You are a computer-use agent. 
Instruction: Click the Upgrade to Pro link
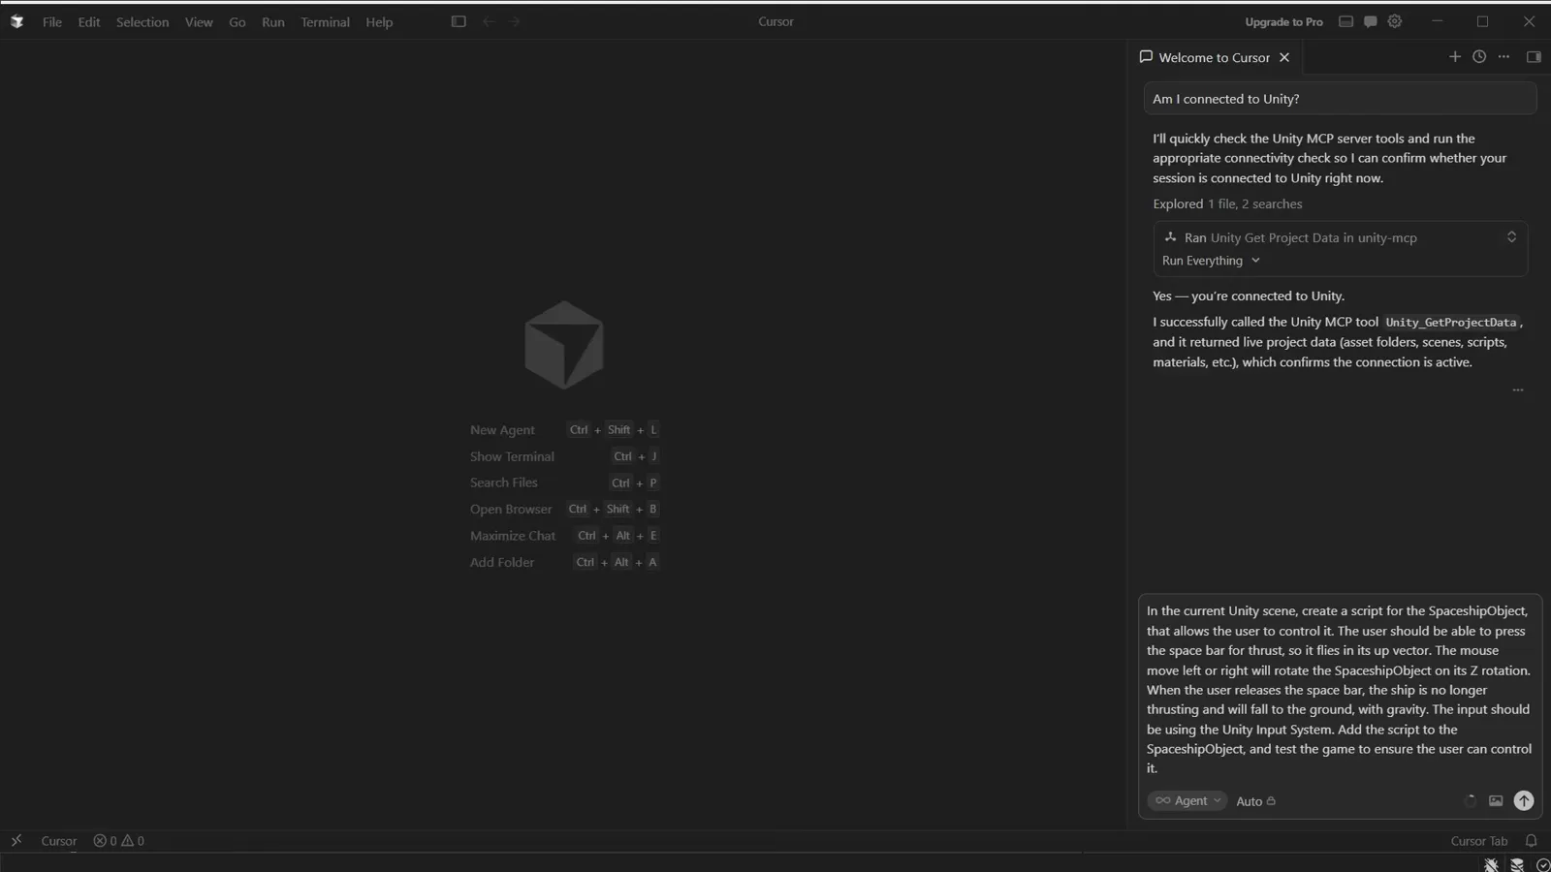point(1283,22)
